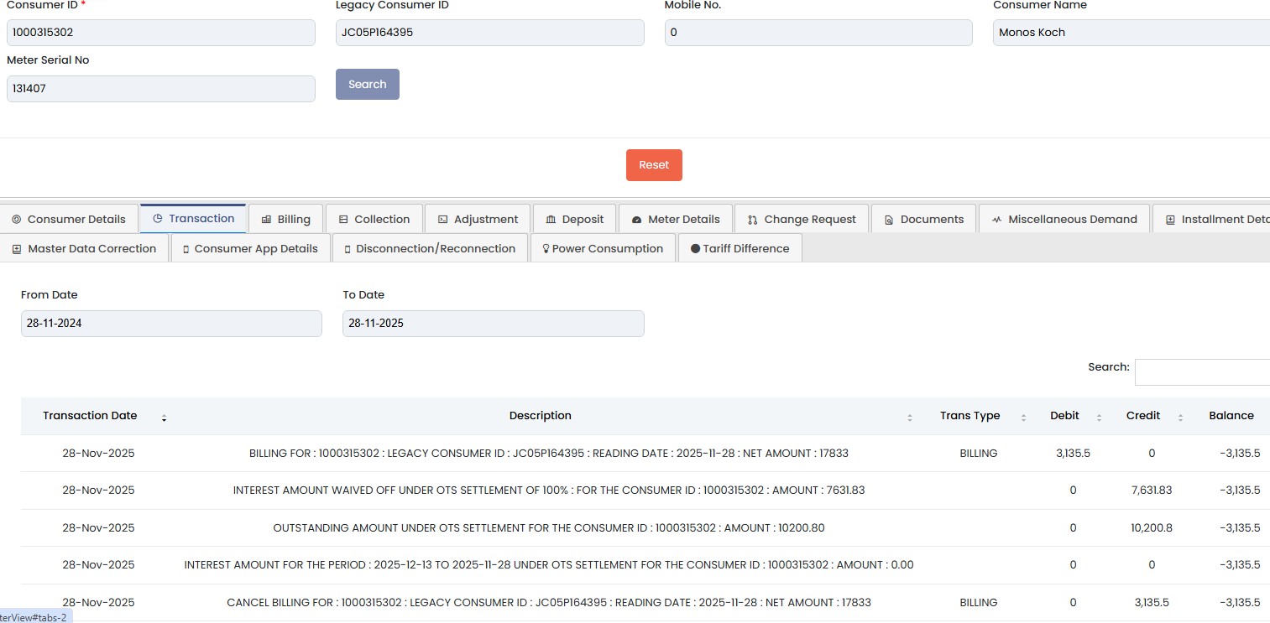
Task: Open the Consumer Details tab
Action: click(x=69, y=219)
